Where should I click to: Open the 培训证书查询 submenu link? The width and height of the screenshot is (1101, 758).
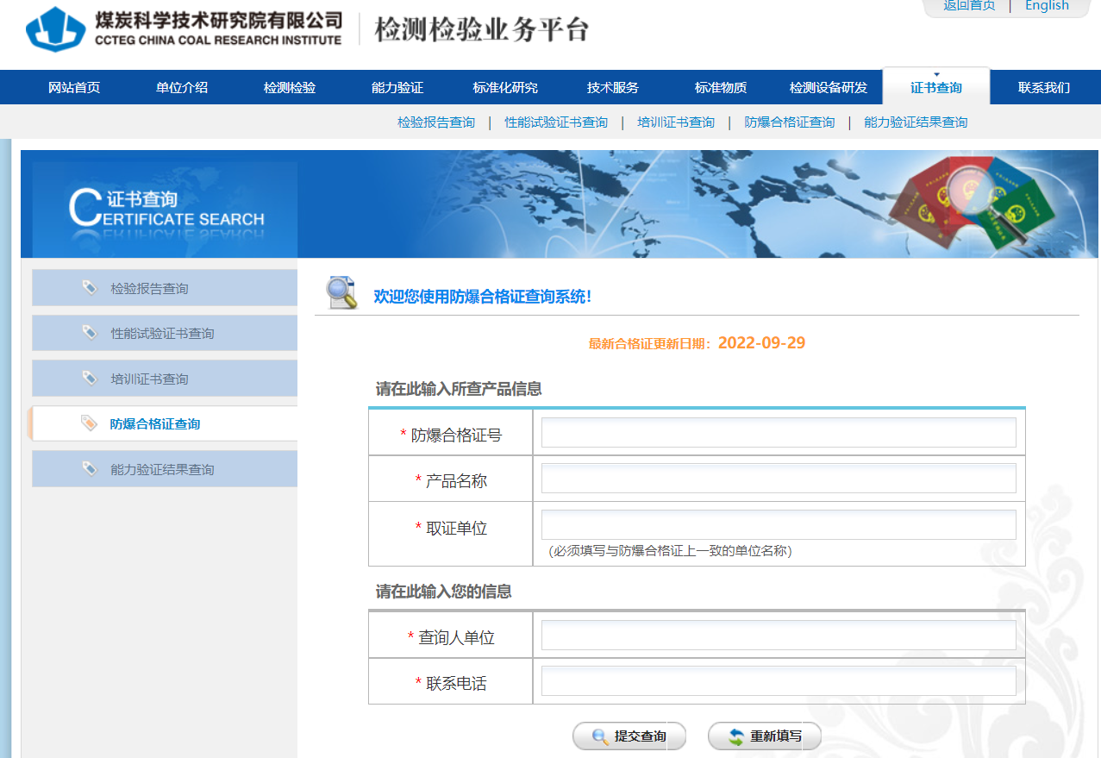(676, 122)
